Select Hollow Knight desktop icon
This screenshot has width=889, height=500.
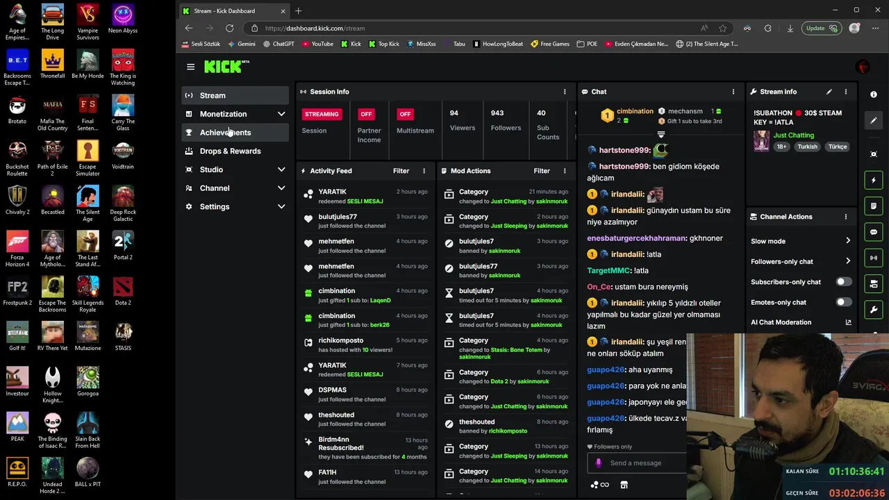tap(53, 385)
